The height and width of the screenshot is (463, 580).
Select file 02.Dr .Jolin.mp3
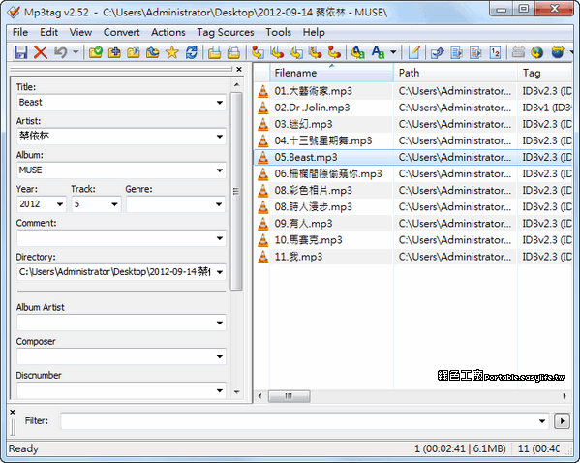pyautogui.click(x=312, y=108)
